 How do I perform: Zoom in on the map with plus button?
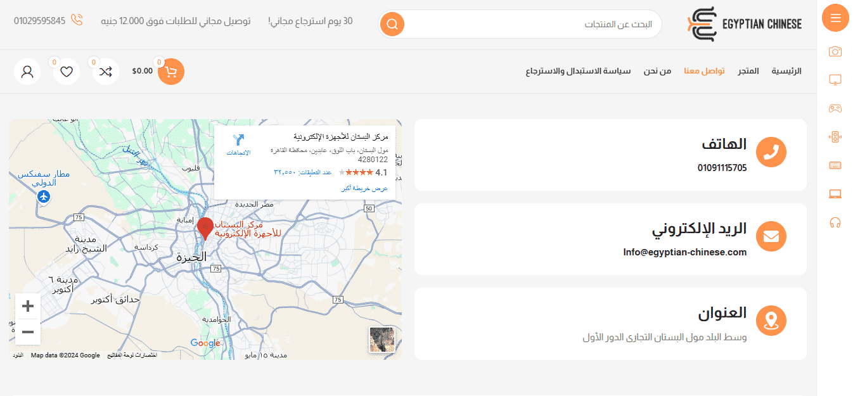(x=27, y=305)
